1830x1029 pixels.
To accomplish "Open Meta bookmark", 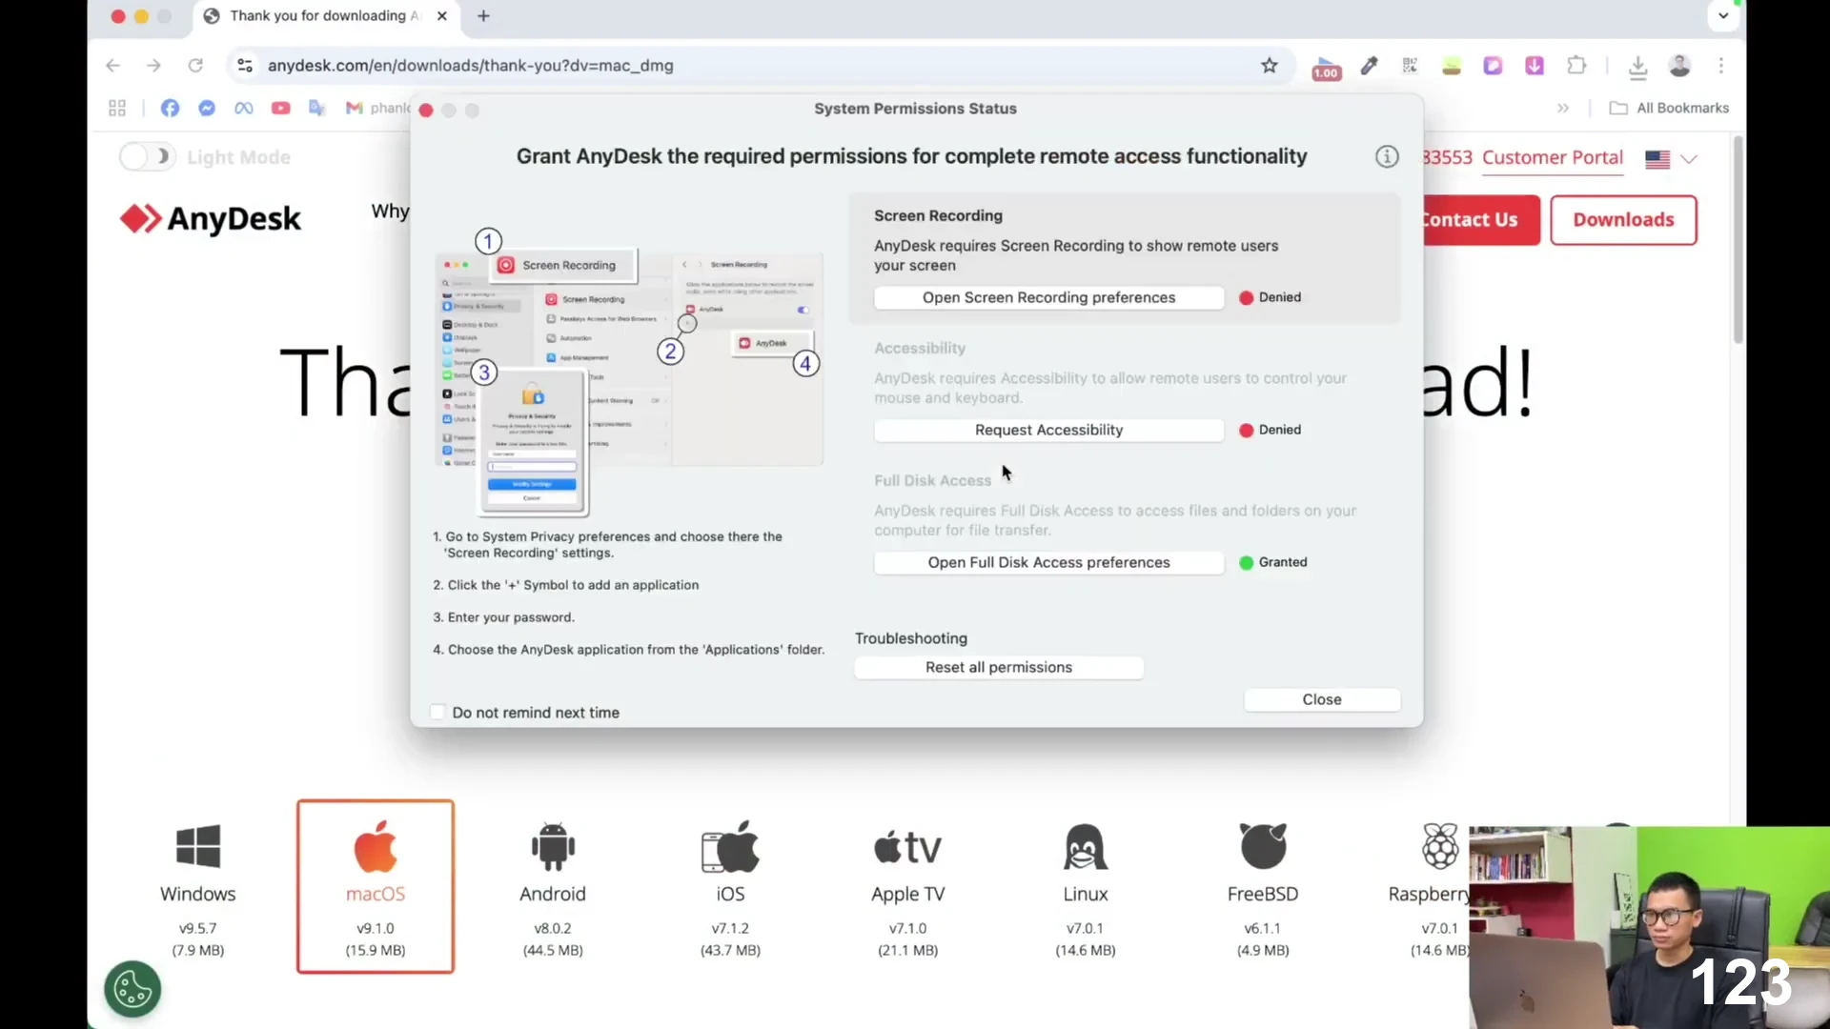I will (244, 108).
